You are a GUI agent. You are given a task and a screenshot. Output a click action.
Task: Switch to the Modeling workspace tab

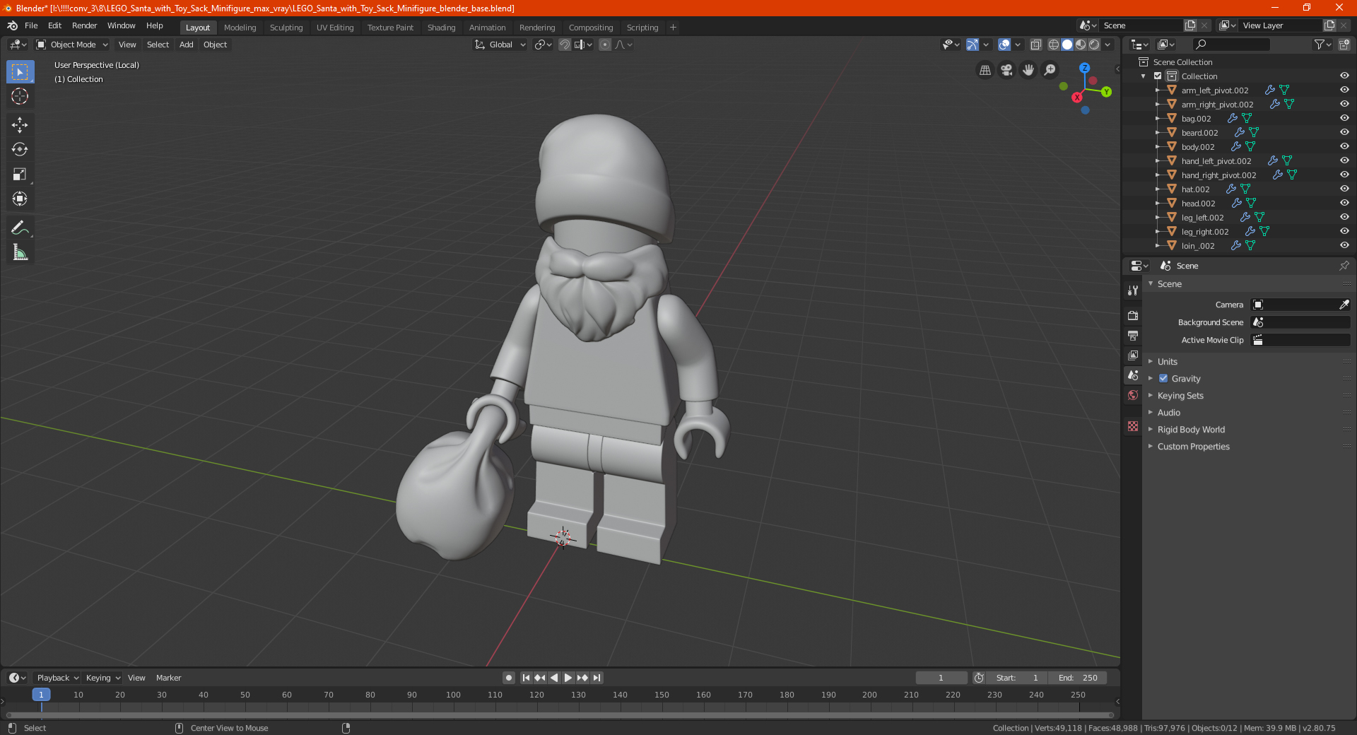(240, 28)
